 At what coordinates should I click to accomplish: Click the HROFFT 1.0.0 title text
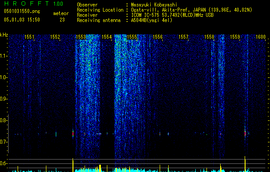(x=33, y=3)
